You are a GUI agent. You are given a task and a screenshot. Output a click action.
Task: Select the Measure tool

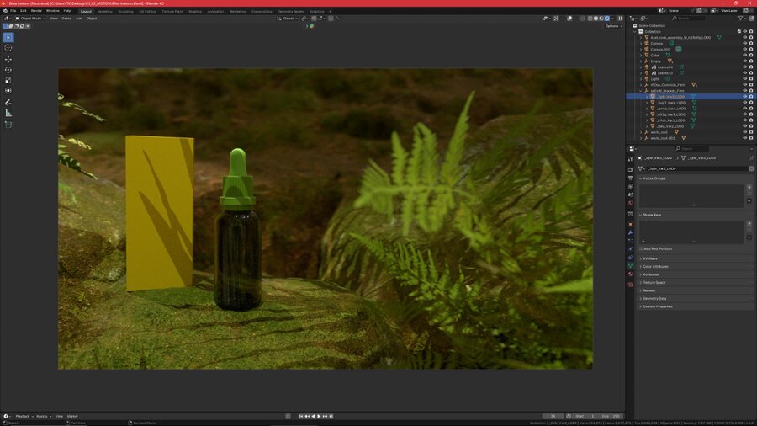point(8,113)
